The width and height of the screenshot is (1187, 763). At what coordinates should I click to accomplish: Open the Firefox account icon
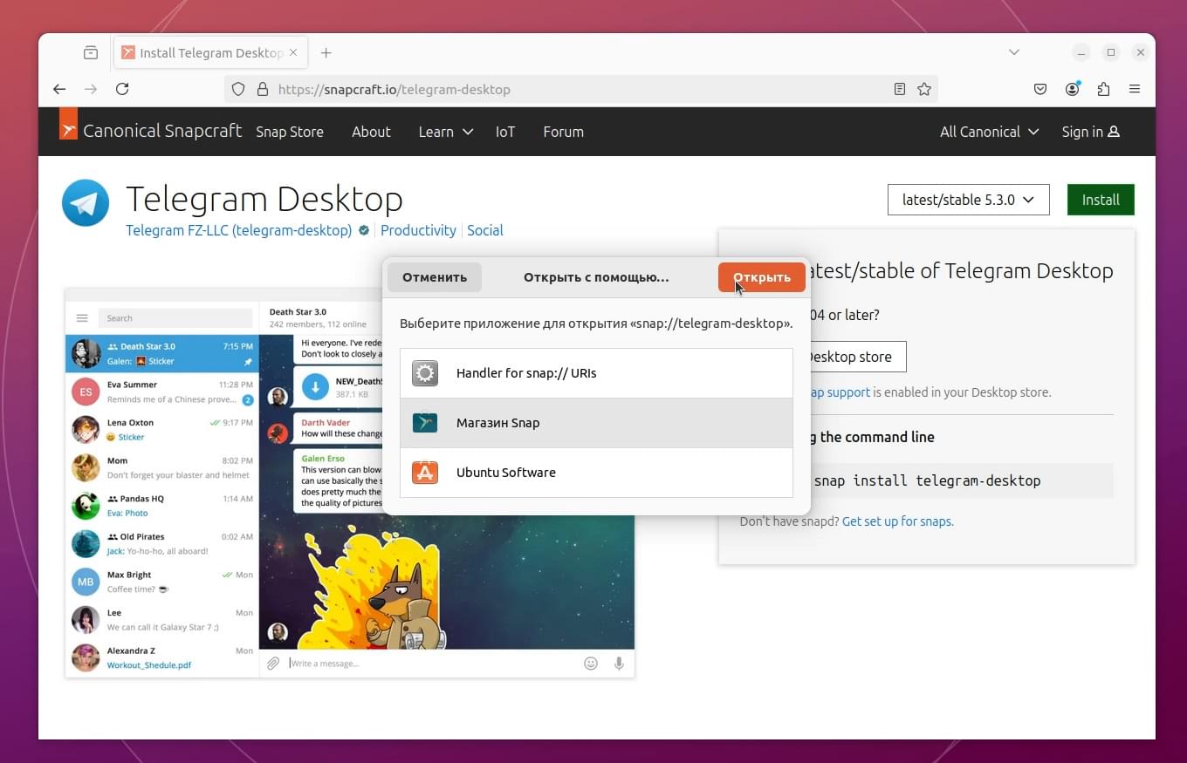point(1073,89)
